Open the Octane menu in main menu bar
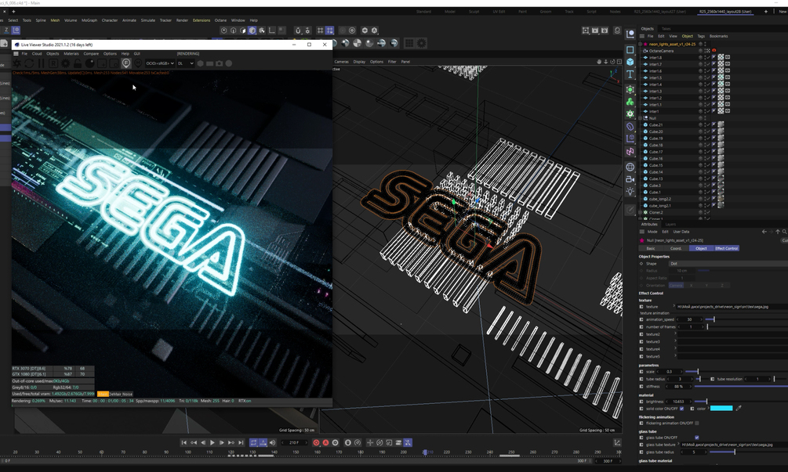The height and width of the screenshot is (472, 788). click(220, 20)
